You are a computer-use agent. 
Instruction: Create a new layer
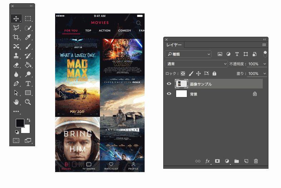click(246, 161)
